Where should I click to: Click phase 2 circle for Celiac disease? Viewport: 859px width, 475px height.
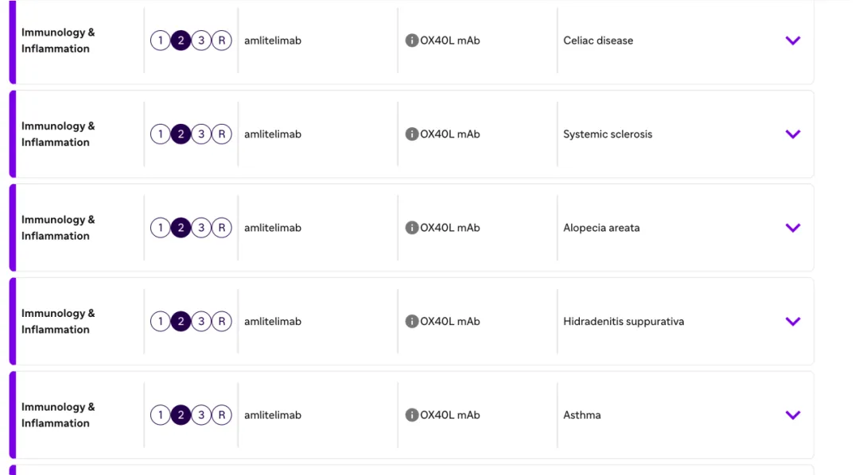click(181, 41)
